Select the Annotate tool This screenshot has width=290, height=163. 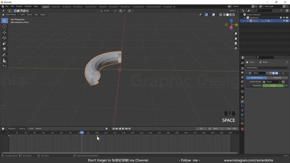[5, 55]
